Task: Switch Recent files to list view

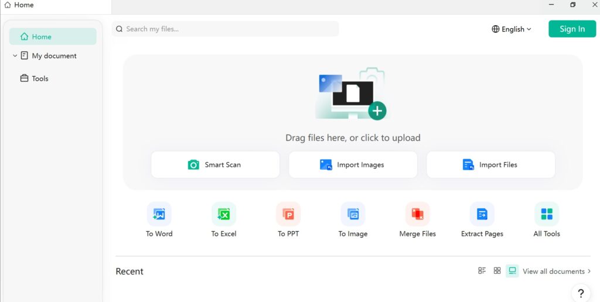Action: click(x=482, y=271)
